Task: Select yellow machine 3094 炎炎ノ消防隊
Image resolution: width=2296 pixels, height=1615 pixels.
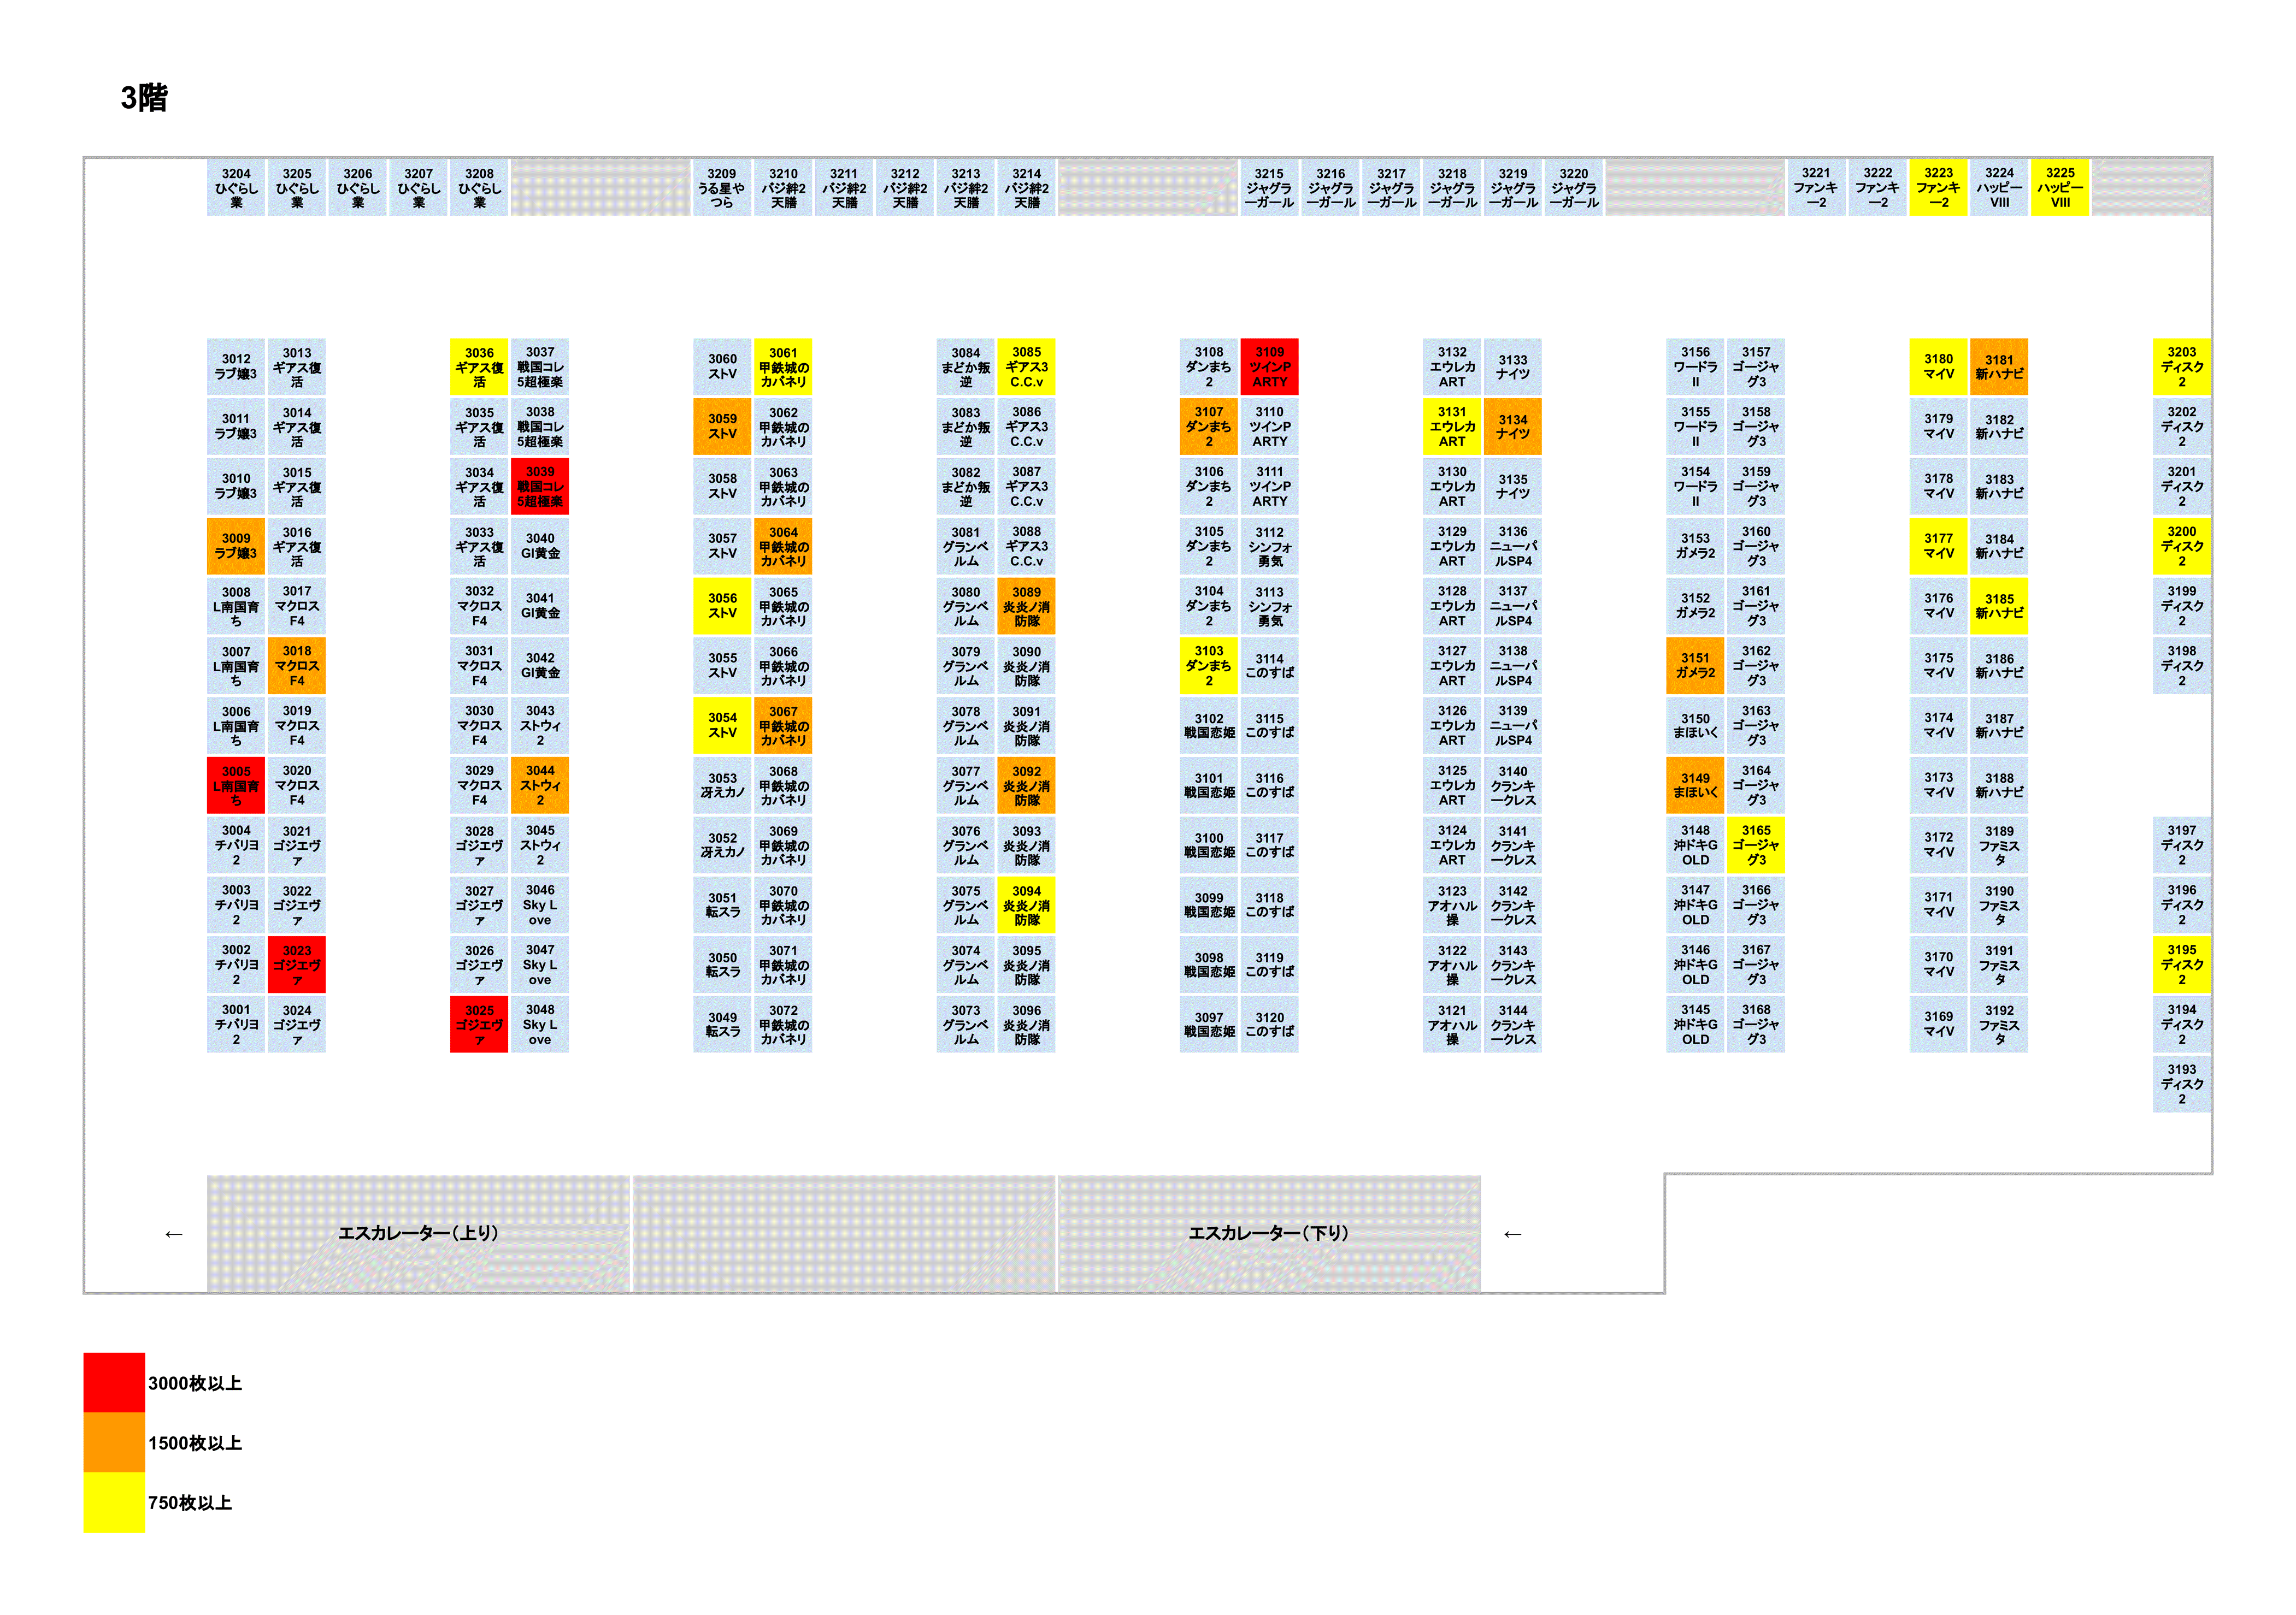Action: (1026, 904)
